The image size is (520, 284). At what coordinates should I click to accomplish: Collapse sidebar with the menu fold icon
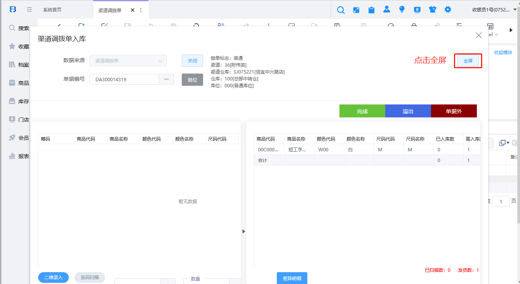point(29,10)
